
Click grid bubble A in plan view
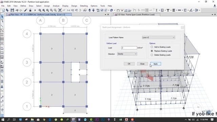point(40,20)
